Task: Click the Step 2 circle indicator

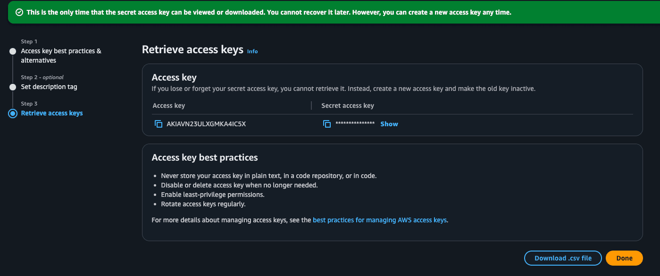Action: (x=13, y=87)
